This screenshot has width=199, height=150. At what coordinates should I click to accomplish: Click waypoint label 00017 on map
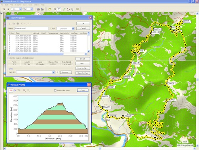click(x=136, y=63)
